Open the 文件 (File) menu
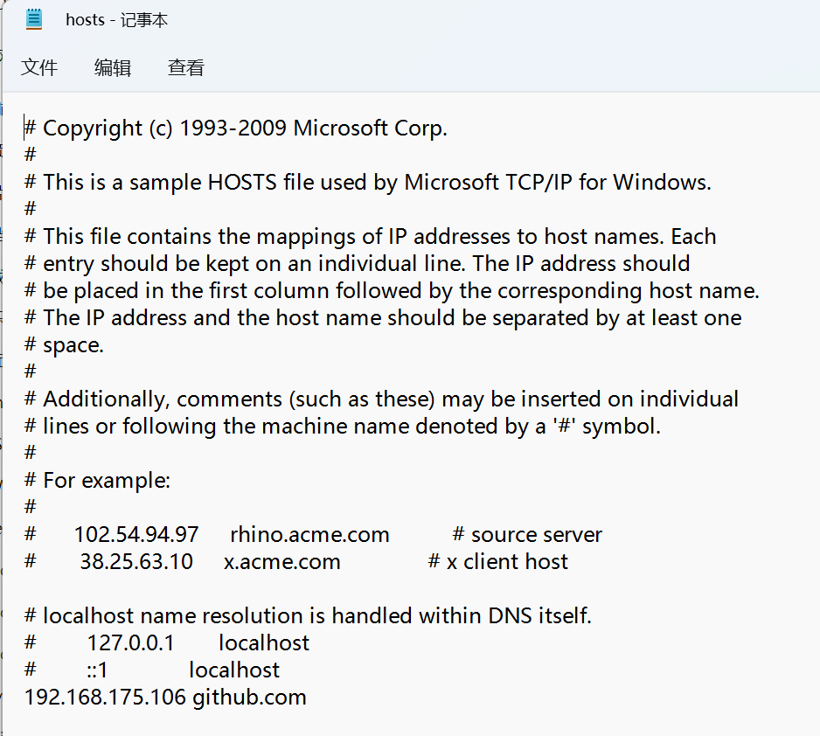The height and width of the screenshot is (736, 820). point(39,67)
